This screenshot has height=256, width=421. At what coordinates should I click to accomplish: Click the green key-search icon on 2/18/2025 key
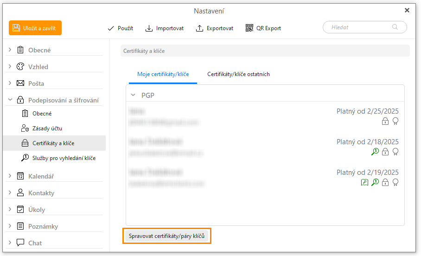tap(375, 152)
